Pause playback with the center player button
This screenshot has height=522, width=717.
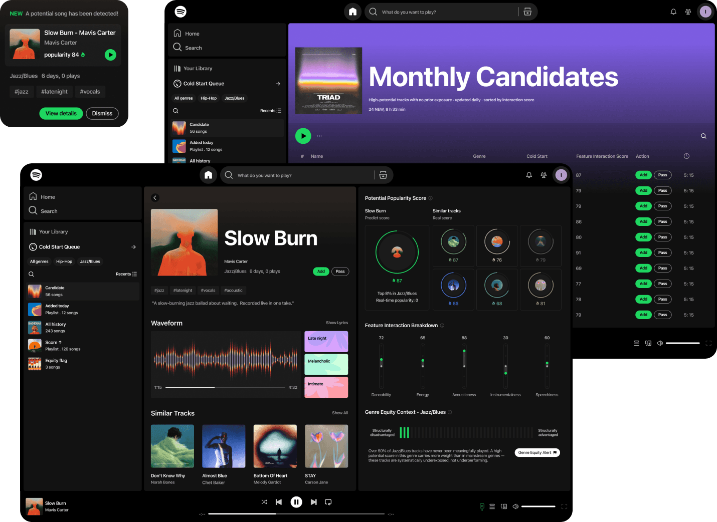click(x=296, y=502)
